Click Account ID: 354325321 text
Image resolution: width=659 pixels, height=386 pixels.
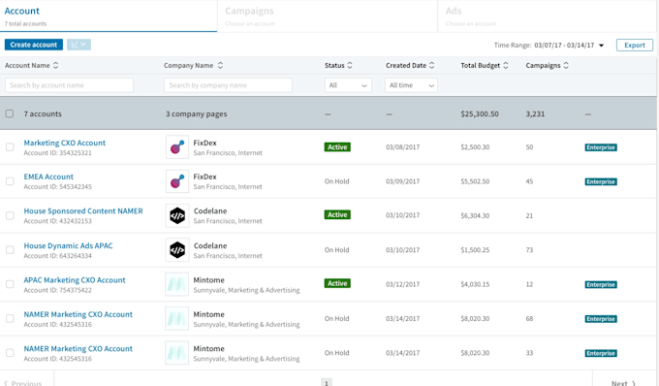57,153
